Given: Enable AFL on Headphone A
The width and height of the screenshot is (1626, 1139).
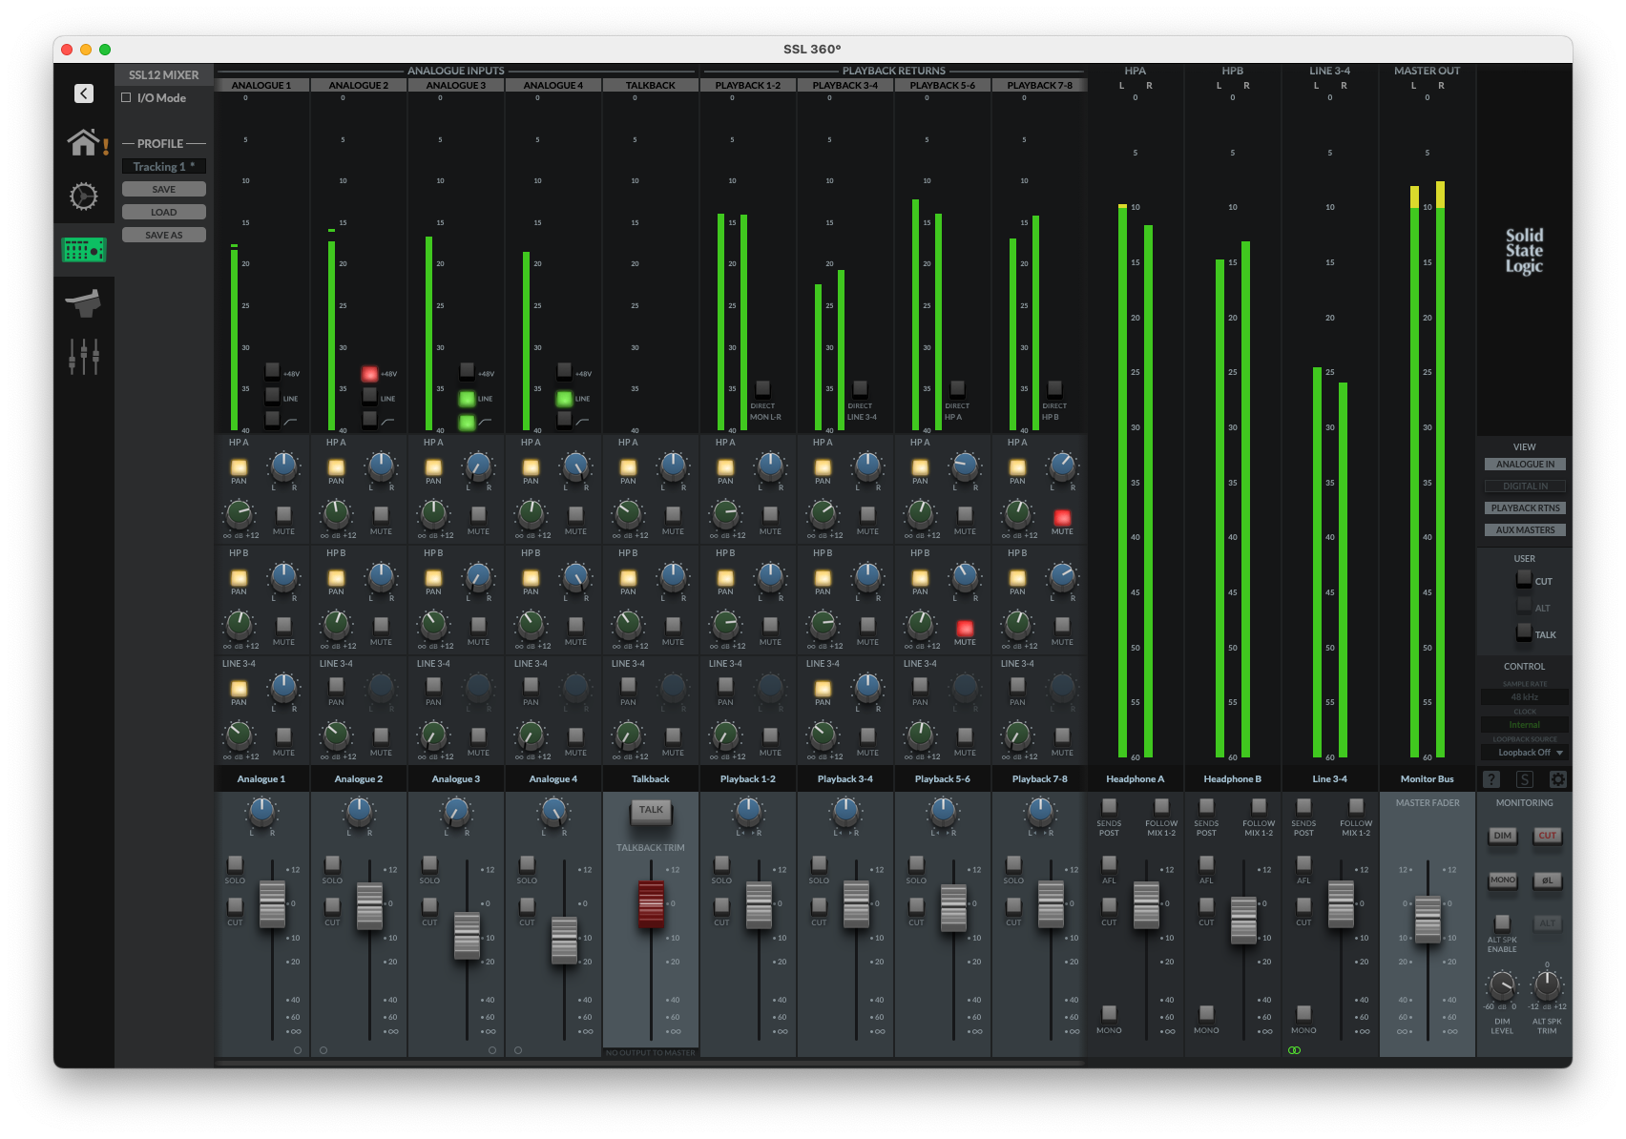Looking at the screenshot, I should [1109, 863].
